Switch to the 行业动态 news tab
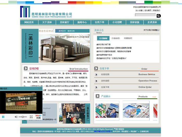Viewport: 182px width, 137px height. point(116,38)
